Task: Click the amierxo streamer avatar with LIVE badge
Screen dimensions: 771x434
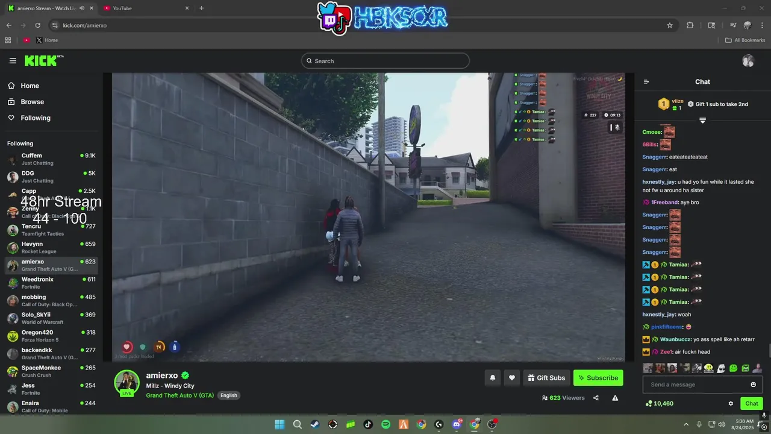Action: (127, 383)
